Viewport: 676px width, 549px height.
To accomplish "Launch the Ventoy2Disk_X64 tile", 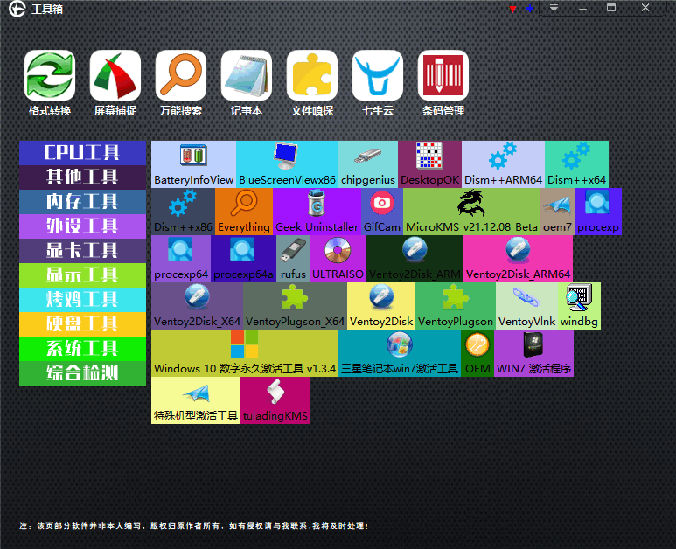I will point(197,306).
